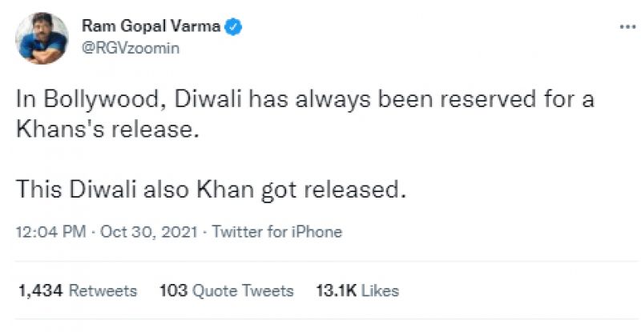Click the blue verified badge
Viewport: 641px width, 332px height.
233,28
